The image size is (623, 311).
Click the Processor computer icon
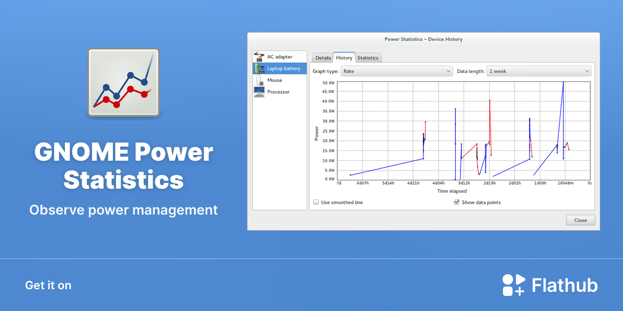[259, 92]
